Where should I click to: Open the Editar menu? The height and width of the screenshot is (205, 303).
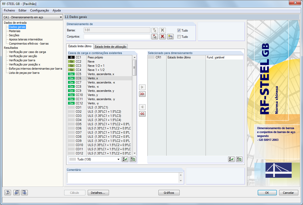tap(23, 10)
